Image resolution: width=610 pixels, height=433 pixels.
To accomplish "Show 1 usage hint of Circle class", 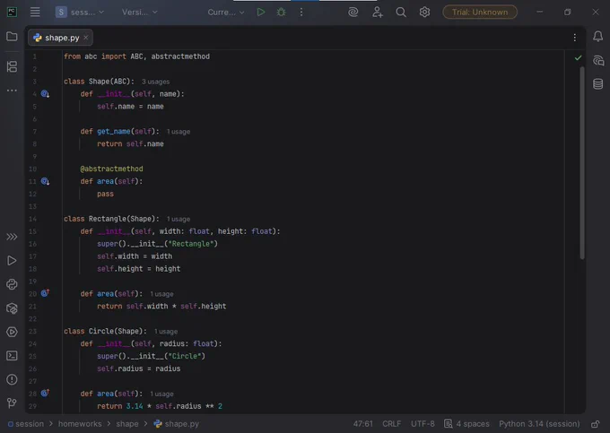I will click(166, 332).
